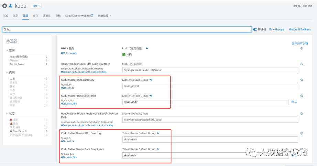The width and height of the screenshot is (317, 166).
Task: Edit the Ranger Hdfs Audit Directory field
Action: coord(210,70)
